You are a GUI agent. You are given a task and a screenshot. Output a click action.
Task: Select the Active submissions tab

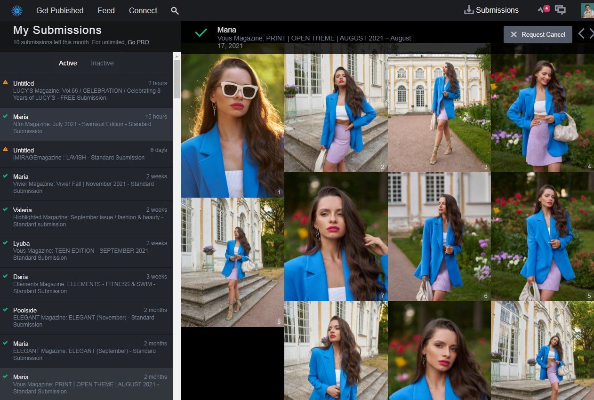pyautogui.click(x=68, y=63)
